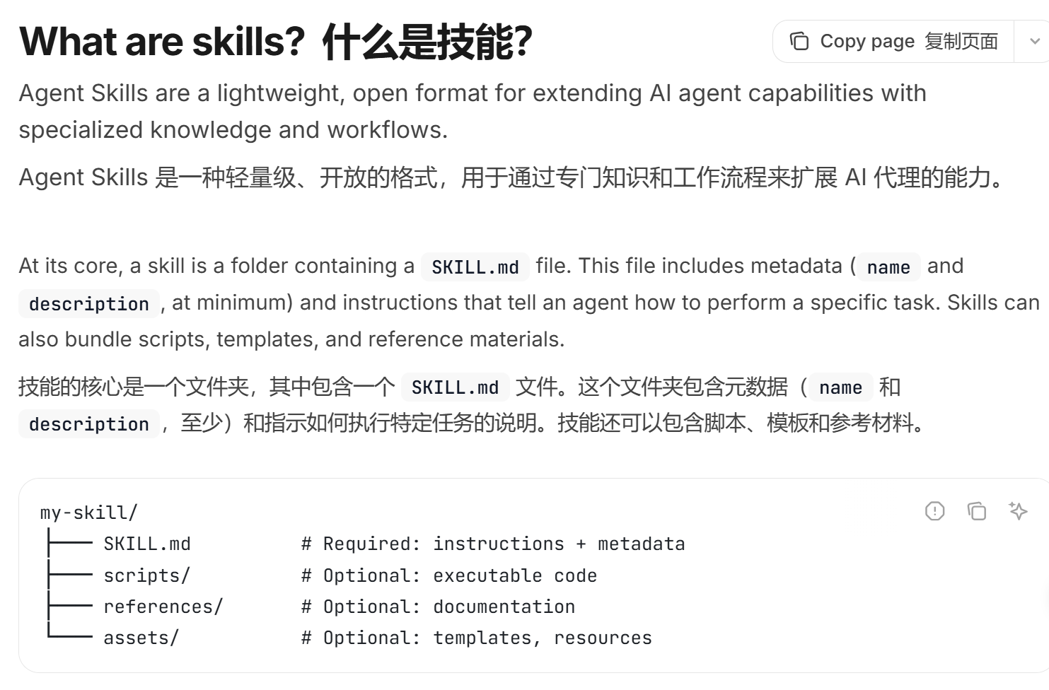Click SKILL.md inline code in the Chinese paragraph
Viewport: 1049px width, 690px height.
coord(455,387)
